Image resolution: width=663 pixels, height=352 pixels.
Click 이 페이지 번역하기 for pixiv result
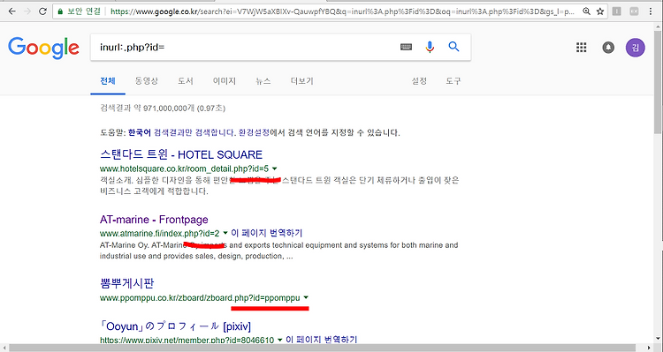322,340
